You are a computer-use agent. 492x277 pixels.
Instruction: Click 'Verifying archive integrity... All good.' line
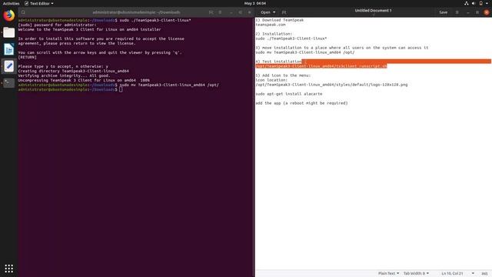(64, 75)
